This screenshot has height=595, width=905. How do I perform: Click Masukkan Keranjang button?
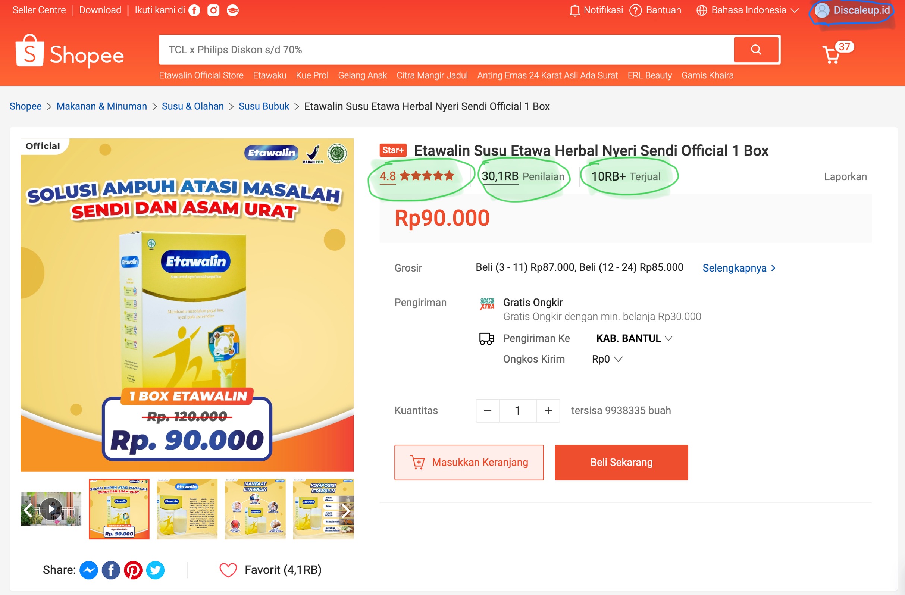tap(469, 462)
